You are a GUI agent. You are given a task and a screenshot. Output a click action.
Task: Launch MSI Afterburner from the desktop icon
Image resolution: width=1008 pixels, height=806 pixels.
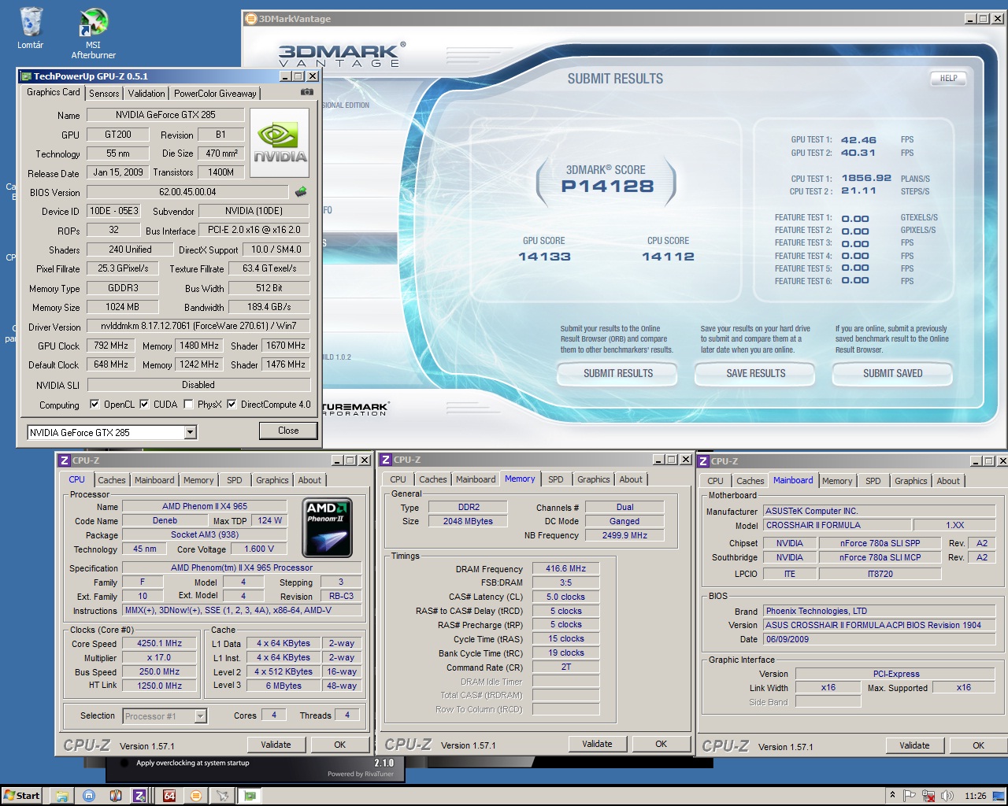pos(93,33)
